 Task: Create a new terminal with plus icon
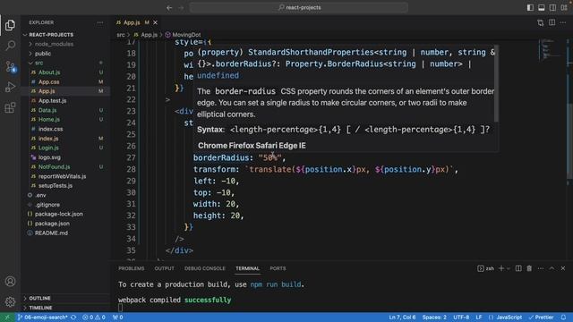[501, 268]
